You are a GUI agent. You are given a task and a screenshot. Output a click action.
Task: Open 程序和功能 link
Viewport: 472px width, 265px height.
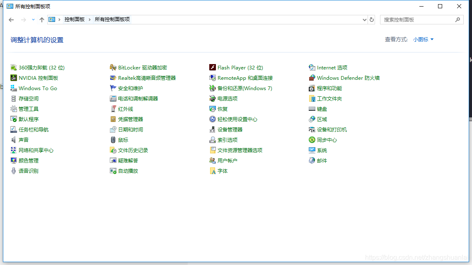point(329,88)
